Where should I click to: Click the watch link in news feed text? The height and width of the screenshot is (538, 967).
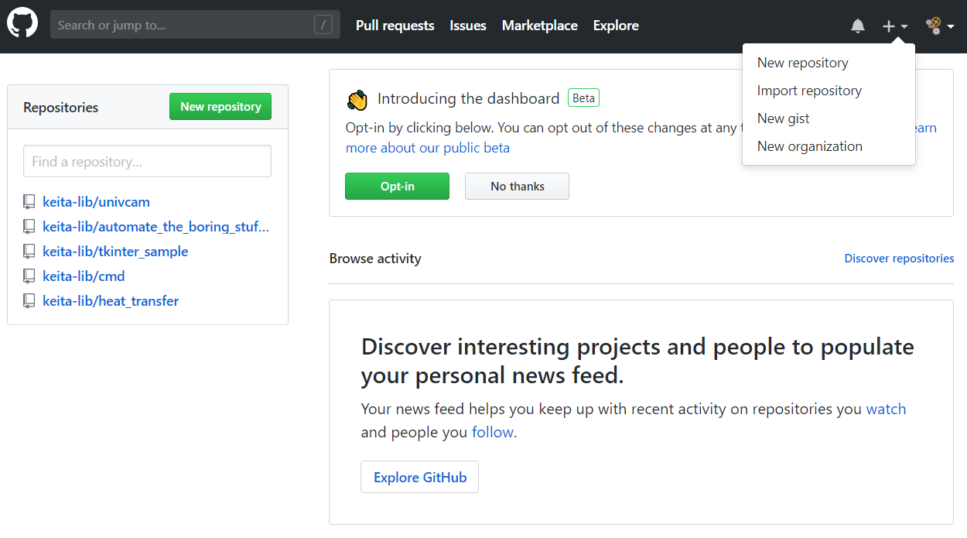pyautogui.click(x=886, y=409)
